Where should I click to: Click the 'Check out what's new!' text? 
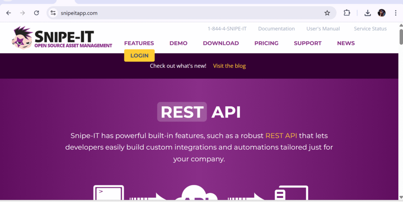click(178, 66)
